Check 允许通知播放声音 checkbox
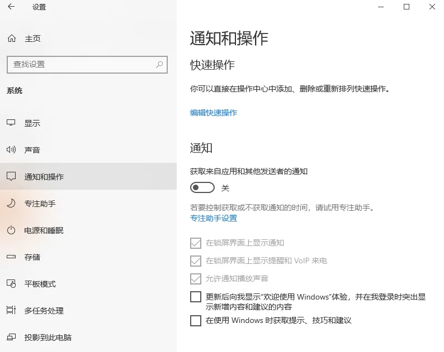444x352 pixels. pyautogui.click(x=196, y=278)
